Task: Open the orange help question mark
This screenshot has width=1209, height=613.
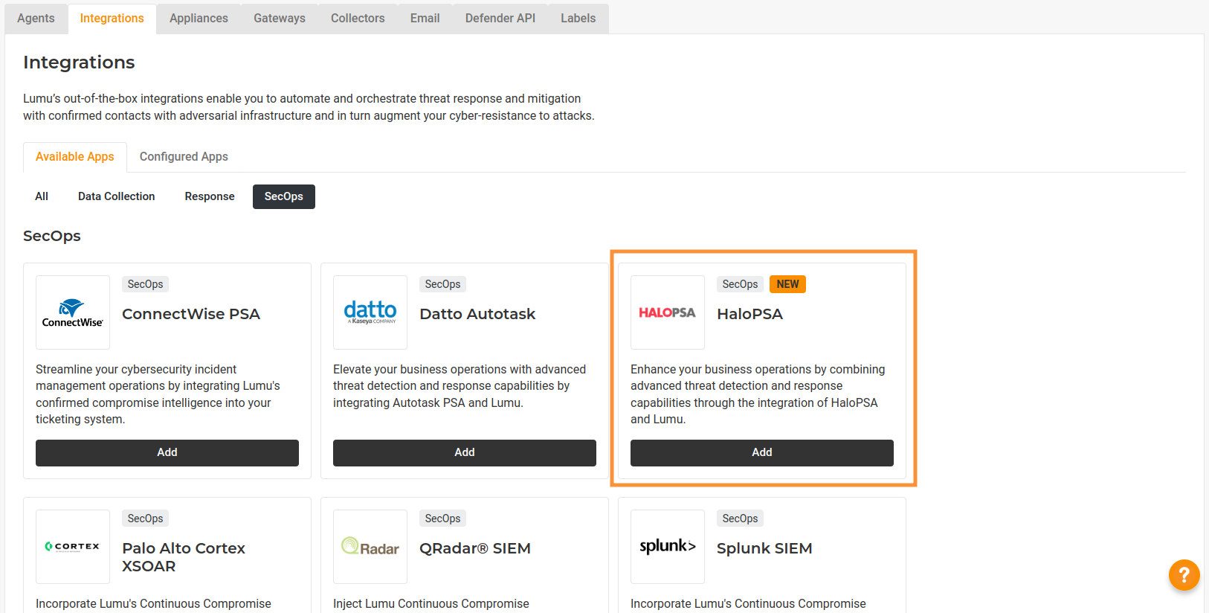Action: [x=1184, y=575]
